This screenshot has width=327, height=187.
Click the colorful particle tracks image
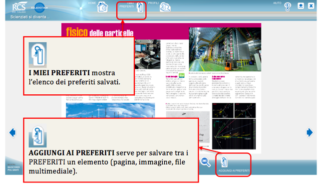click(234, 134)
